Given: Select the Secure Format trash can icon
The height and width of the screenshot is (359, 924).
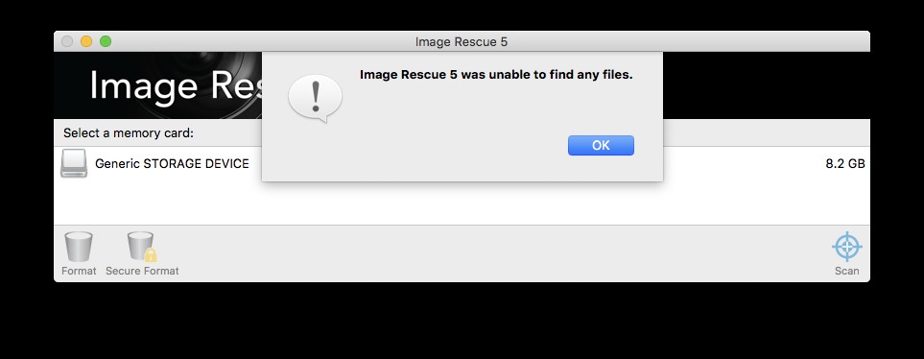Looking at the screenshot, I should (x=141, y=247).
